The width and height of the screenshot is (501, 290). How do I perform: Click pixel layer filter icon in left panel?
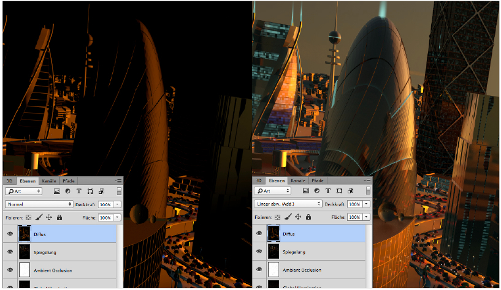[x=57, y=191]
